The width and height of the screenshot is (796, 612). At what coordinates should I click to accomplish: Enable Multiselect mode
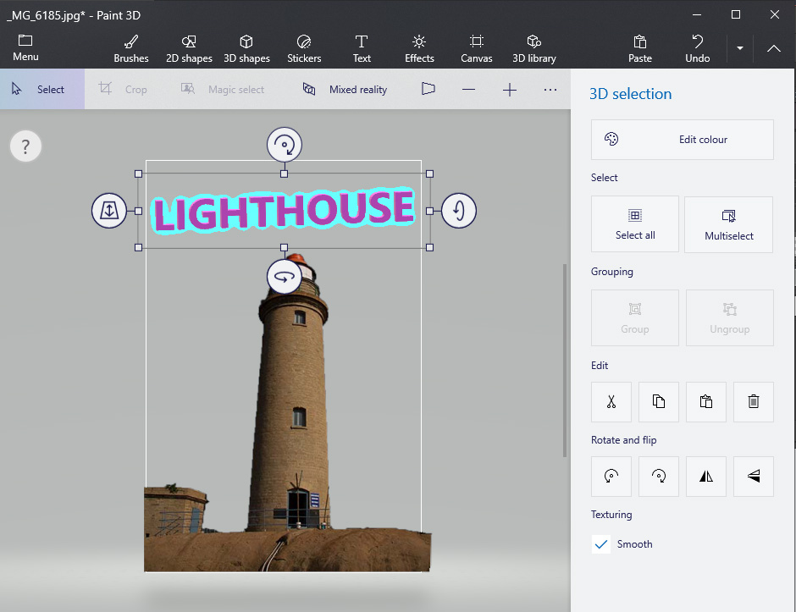point(729,223)
